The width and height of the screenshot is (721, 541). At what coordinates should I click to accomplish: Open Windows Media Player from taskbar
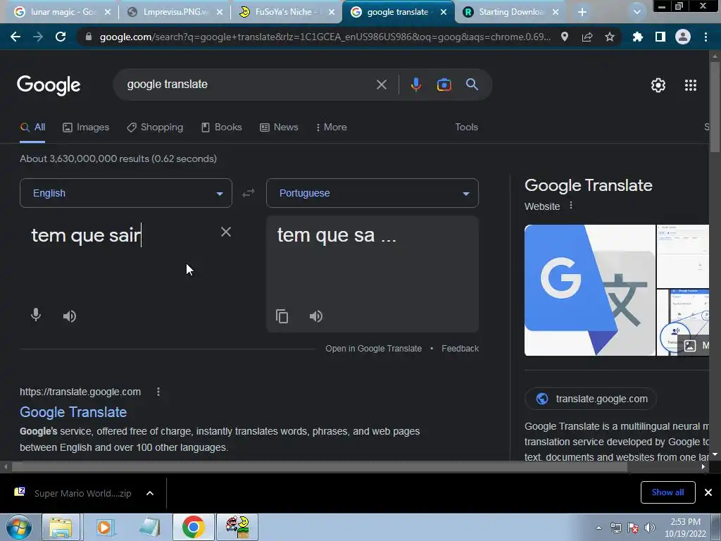tap(105, 527)
